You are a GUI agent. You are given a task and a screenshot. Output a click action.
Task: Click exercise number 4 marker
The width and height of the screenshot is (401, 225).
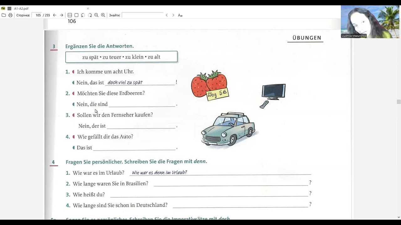click(53, 162)
